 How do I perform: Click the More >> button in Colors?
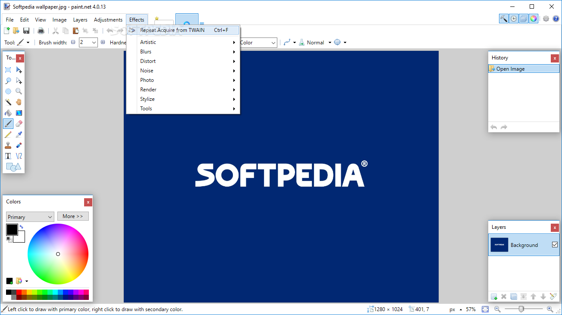point(73,216)
